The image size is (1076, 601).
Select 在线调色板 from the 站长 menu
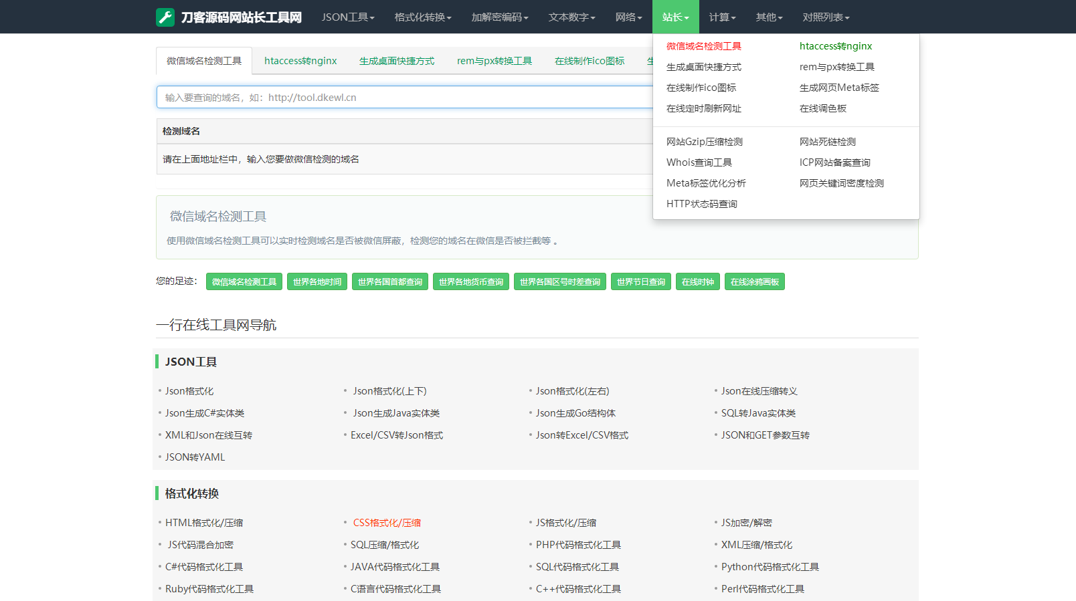(x=822, y=108)
